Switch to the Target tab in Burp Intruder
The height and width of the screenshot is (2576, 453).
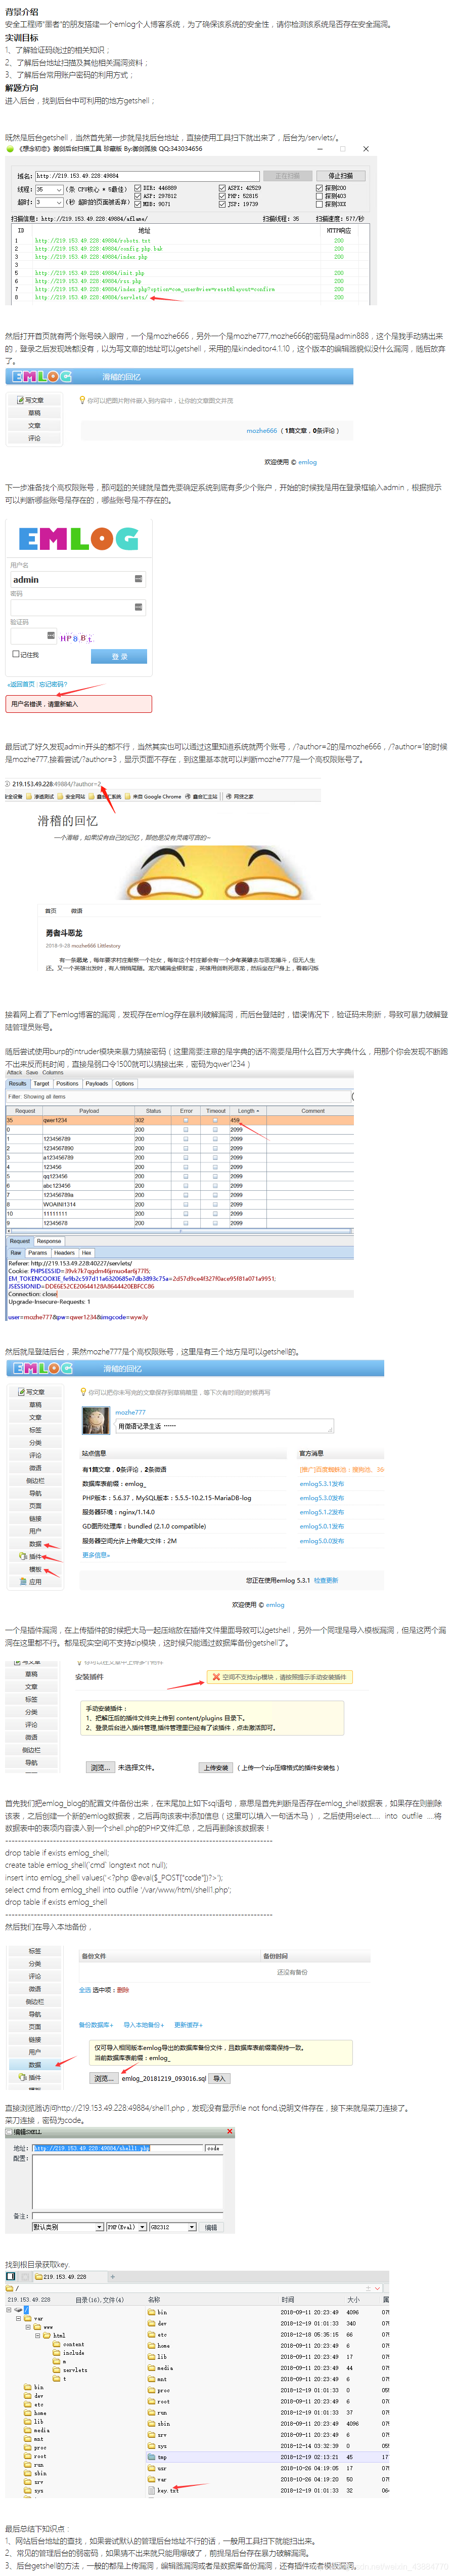coord(41,1083)
